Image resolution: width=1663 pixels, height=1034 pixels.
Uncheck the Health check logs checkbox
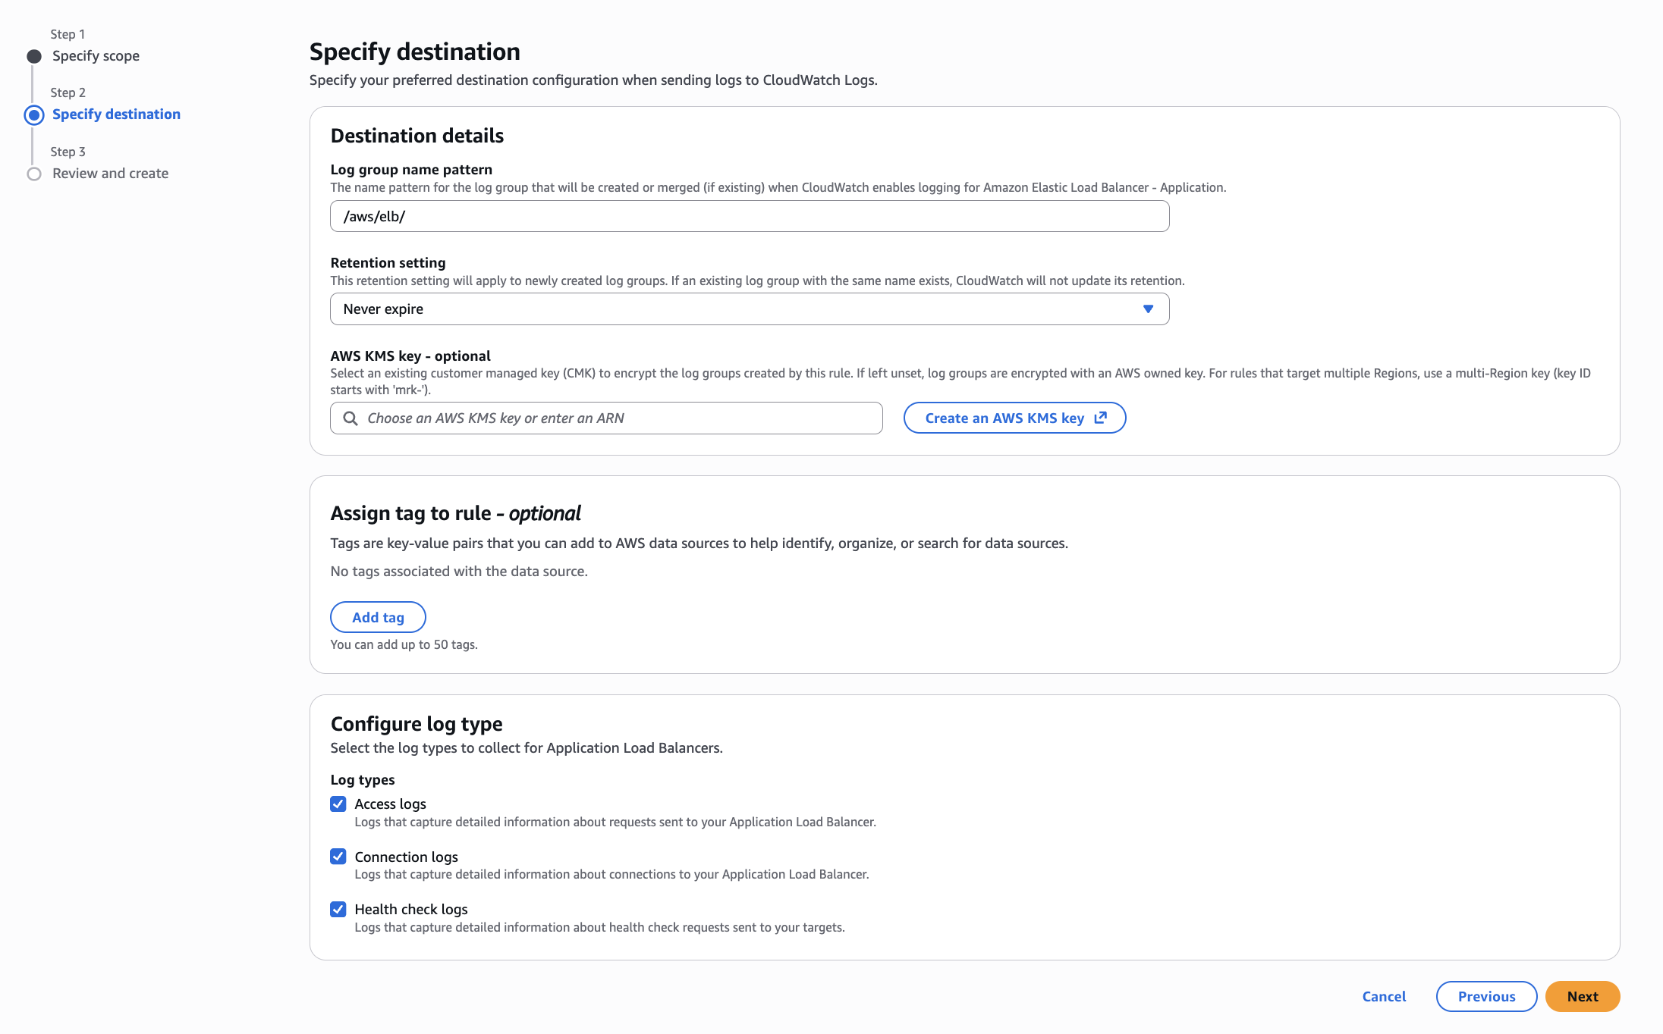pyautogui.click(x=338, y=909)
